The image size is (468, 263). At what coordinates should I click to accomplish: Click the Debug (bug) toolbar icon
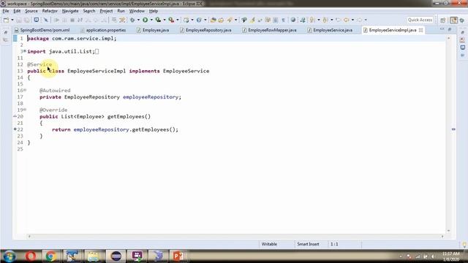click(132, 20)
